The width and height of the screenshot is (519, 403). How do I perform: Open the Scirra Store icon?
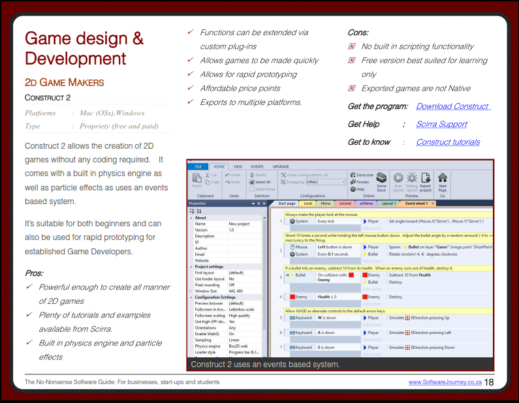click(381, 177)
